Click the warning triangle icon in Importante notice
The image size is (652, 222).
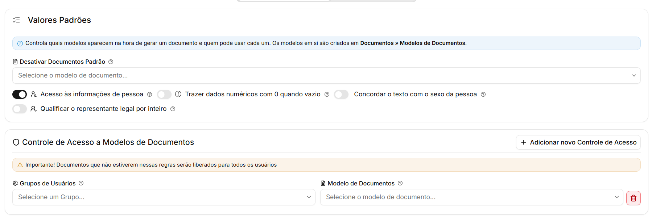[20, 165]
